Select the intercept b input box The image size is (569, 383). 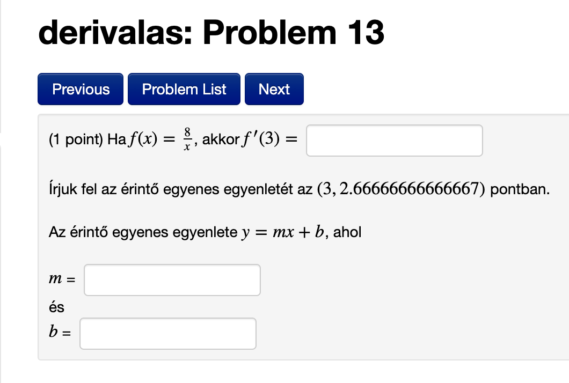click(x=167, y=334)
